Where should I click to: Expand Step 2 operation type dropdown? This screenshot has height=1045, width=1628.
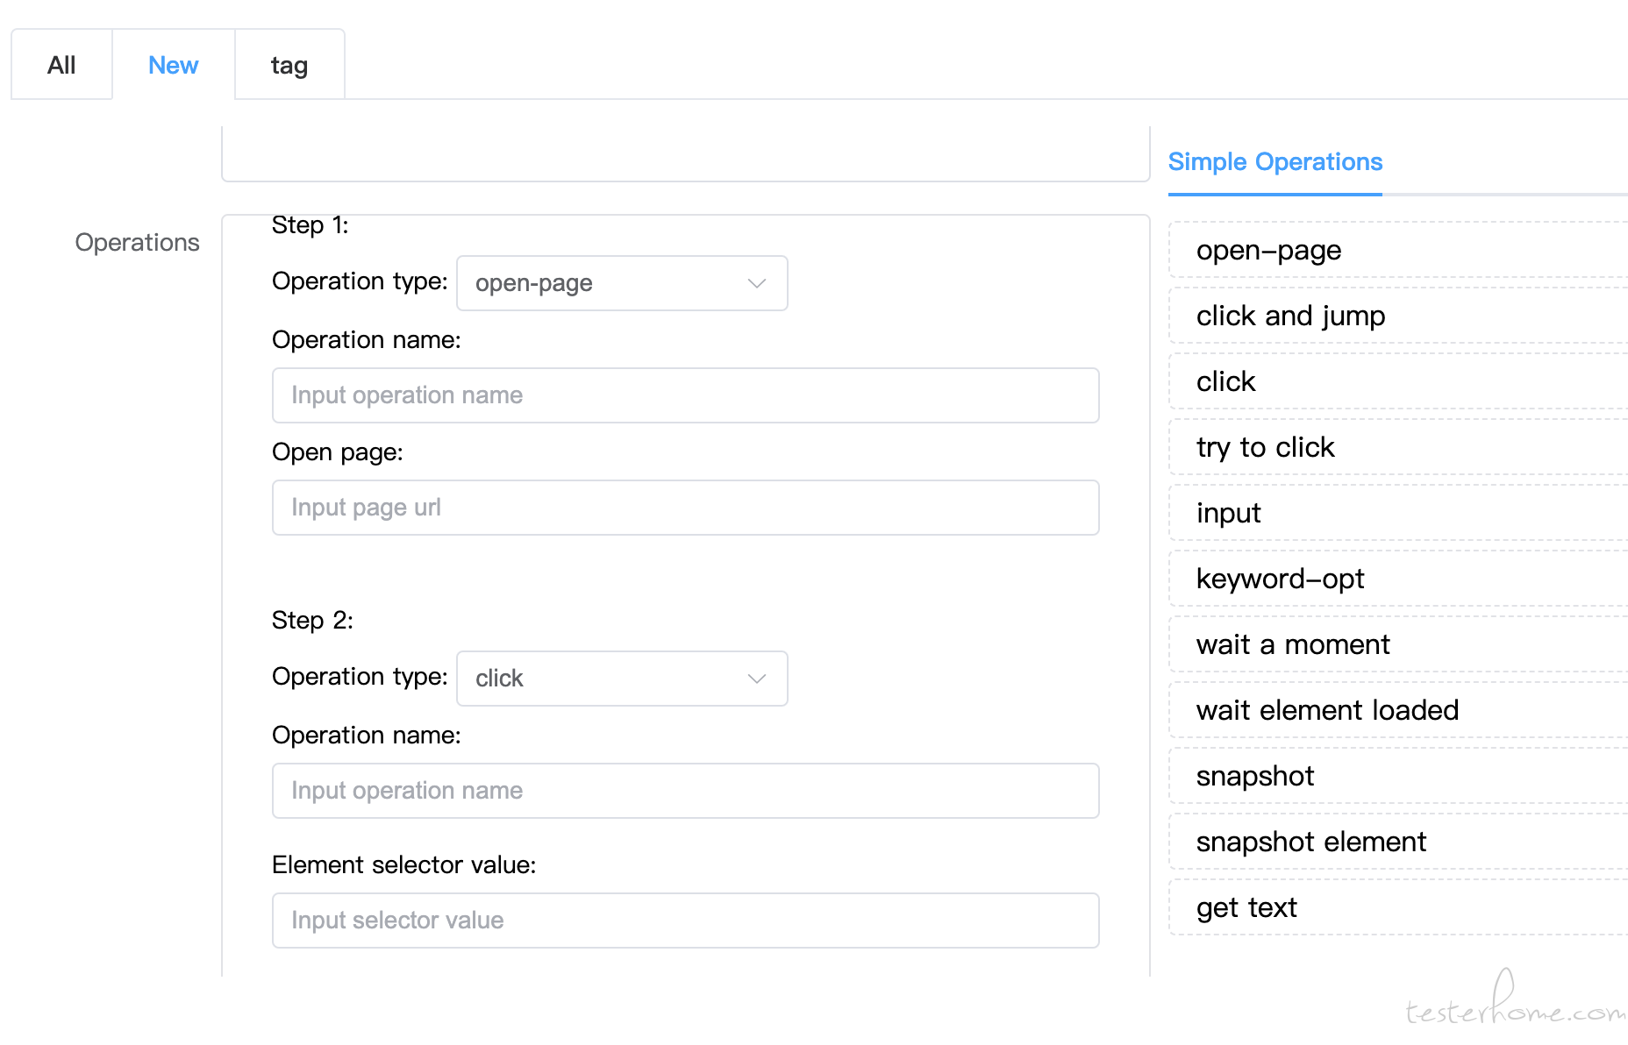tap(622, 679)
